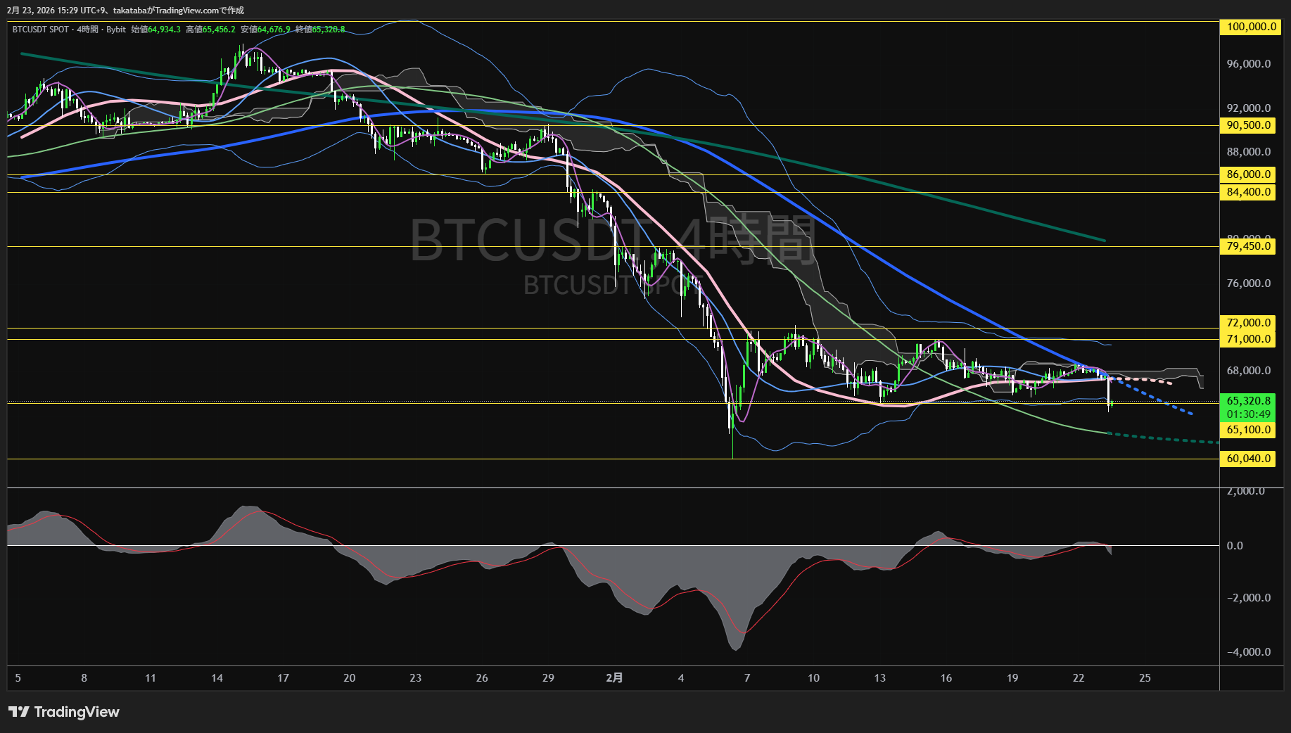Click the 90,500.0 yellow price label
This screenshot has width=1291, height=733.
point(1247,125)
